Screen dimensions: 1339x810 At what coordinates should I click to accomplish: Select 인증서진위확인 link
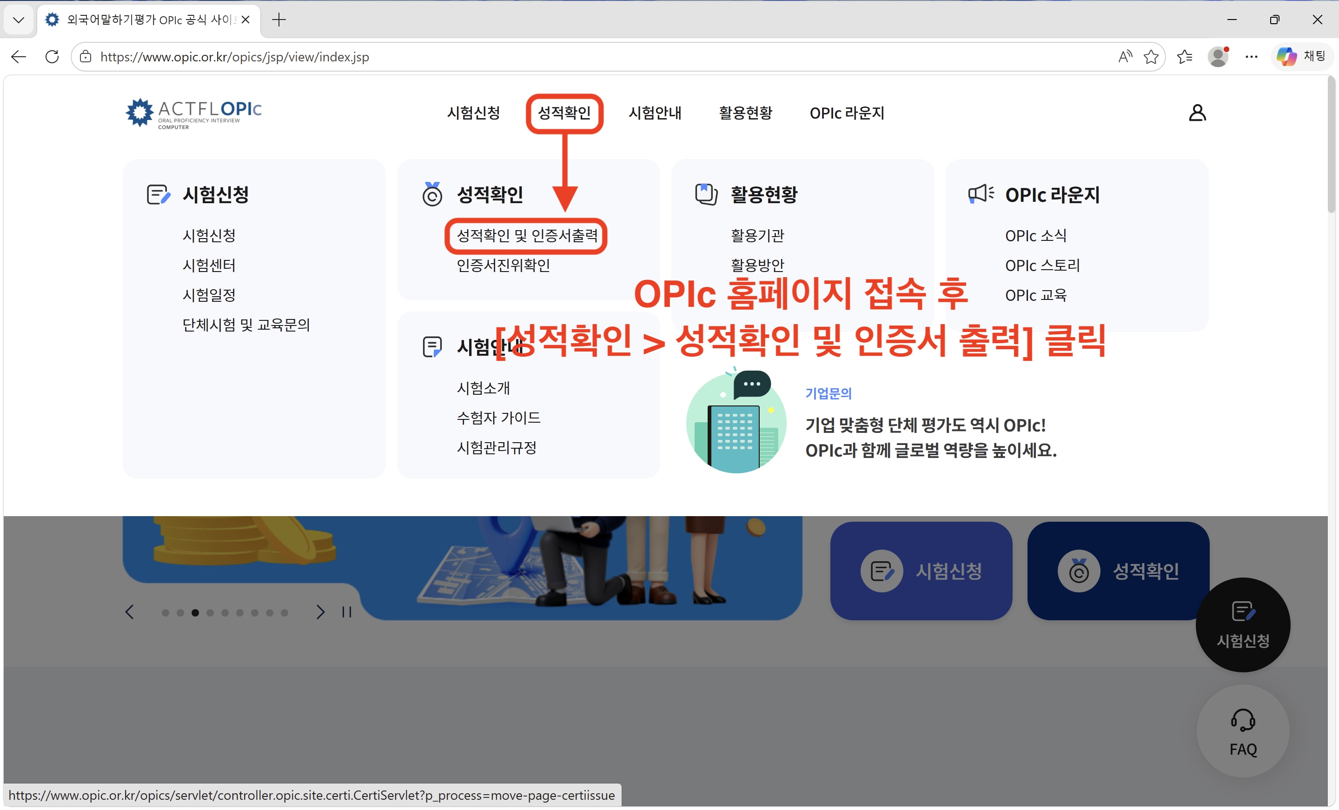point(503,266)
